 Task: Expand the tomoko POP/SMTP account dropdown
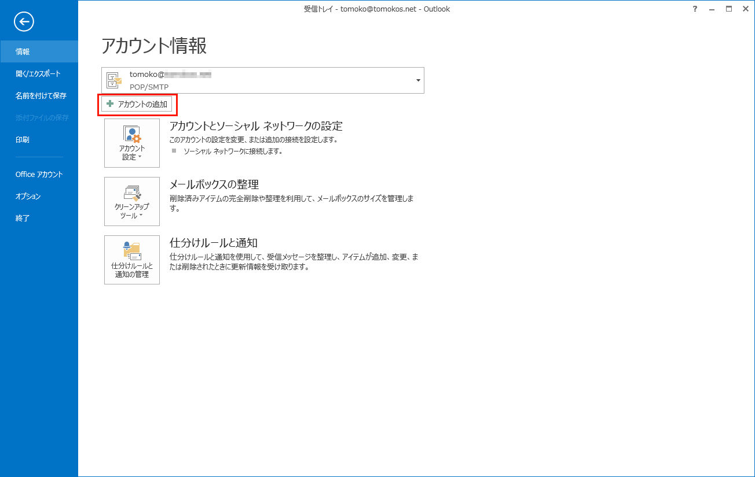pos(418,80)
